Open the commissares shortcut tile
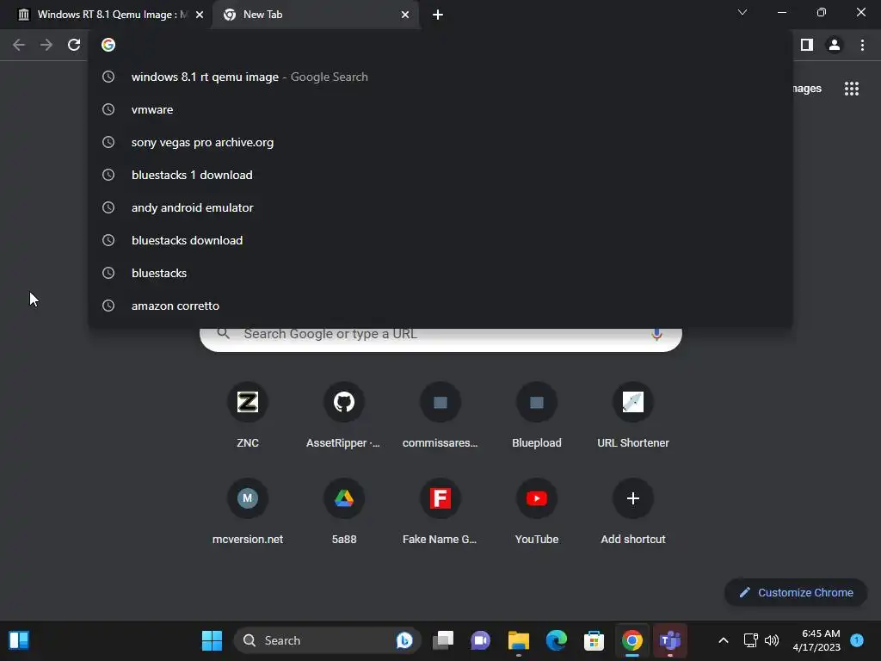Viewport: 881px width, 661px height. [x=440, y=415]
